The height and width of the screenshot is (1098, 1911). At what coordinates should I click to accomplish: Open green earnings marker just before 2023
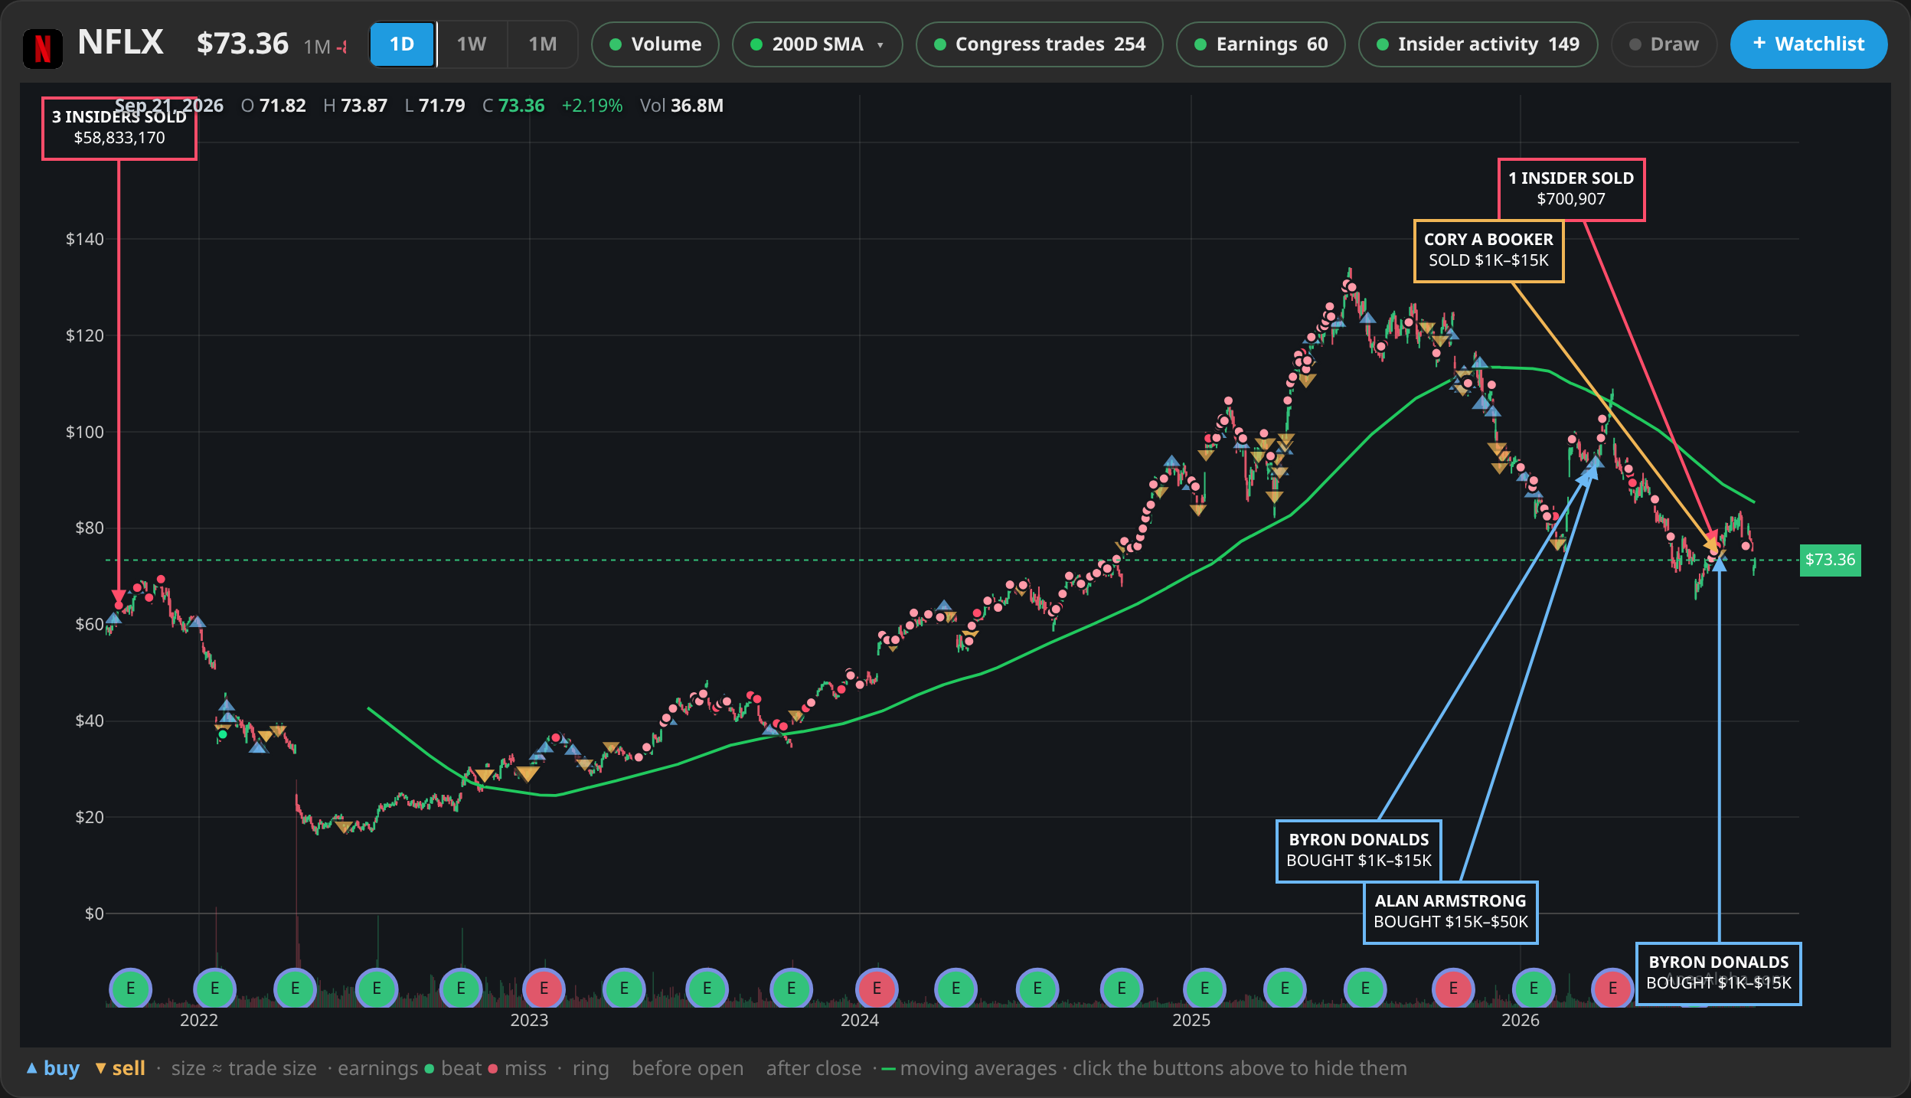(x=461, y=989)
